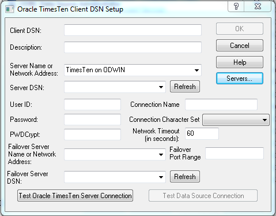Image resolution: width=276 pixels, height=216 pixels.
Task: Click the Failover Port Range field
Action: 235,153
